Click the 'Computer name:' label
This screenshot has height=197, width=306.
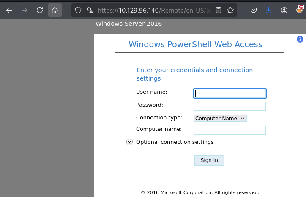tap(159, 129)
